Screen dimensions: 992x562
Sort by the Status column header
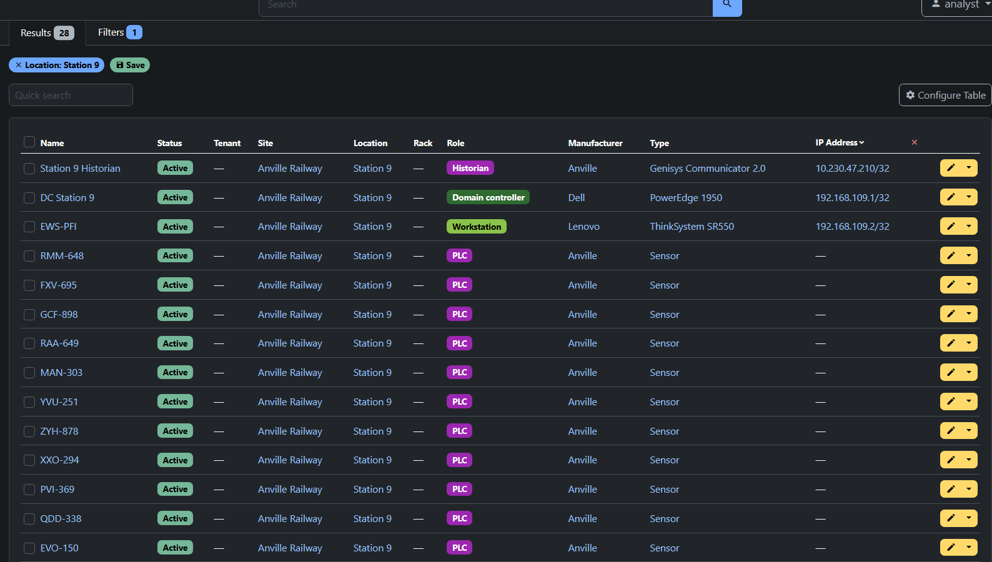pos(169,143)
